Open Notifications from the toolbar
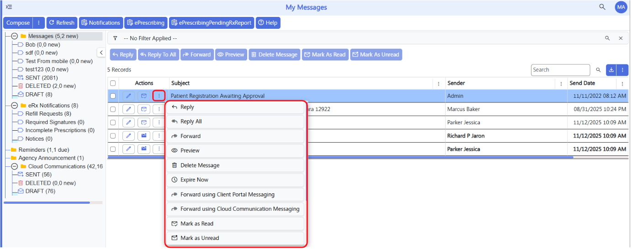 coord(101,23)
